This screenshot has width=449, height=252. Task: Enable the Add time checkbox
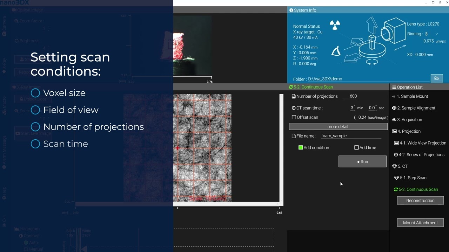click(x=356, y=148)
